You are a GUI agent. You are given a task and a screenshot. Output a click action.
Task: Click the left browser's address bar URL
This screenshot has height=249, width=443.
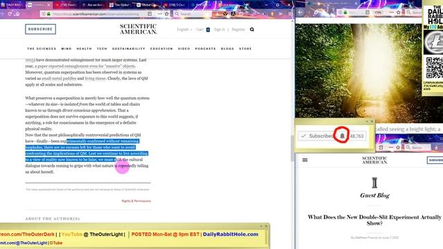(96, 14)
